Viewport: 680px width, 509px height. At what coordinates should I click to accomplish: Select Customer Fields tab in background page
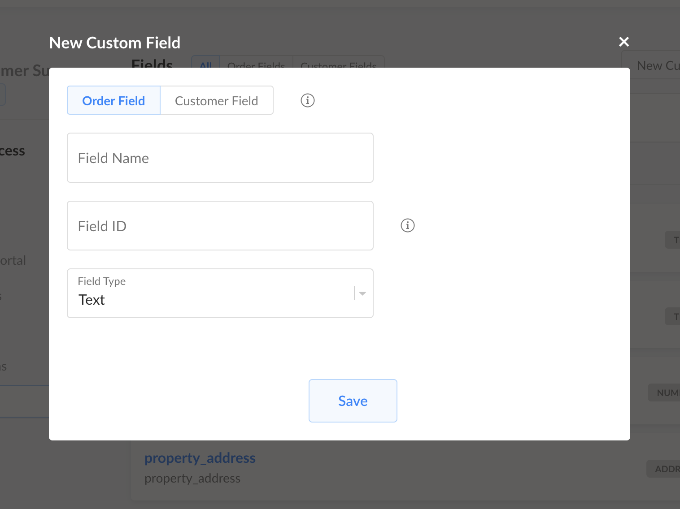click(339, 62)
